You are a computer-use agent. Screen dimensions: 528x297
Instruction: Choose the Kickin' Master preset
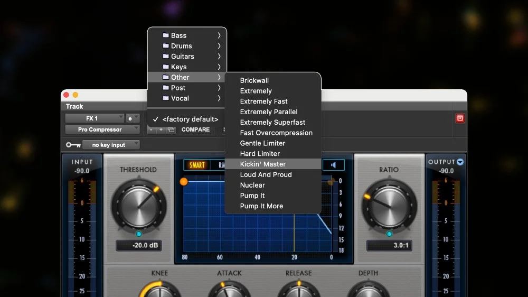(x=273, y=164)
